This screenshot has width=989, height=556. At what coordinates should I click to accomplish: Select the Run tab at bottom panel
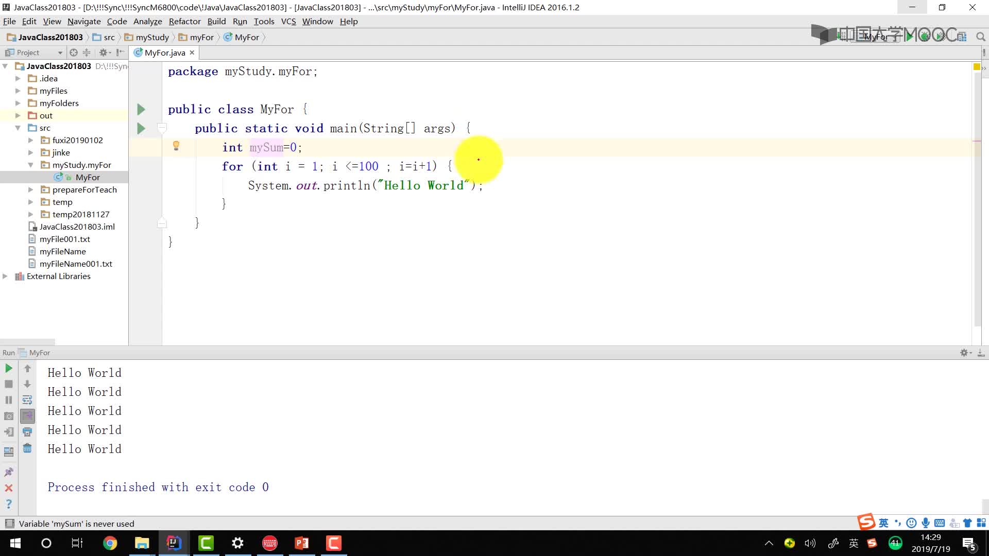coord(8,352)
